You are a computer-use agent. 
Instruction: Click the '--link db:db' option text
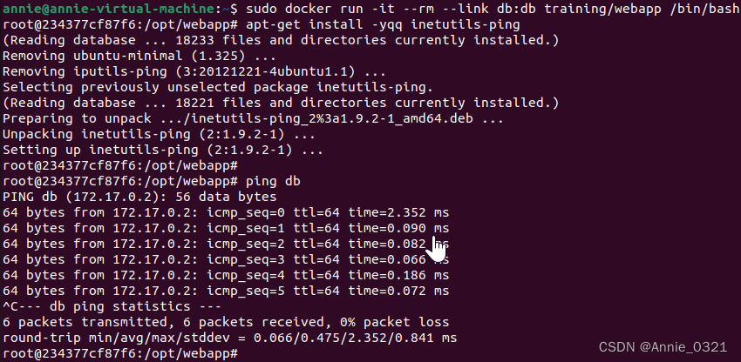pos(490,9)
